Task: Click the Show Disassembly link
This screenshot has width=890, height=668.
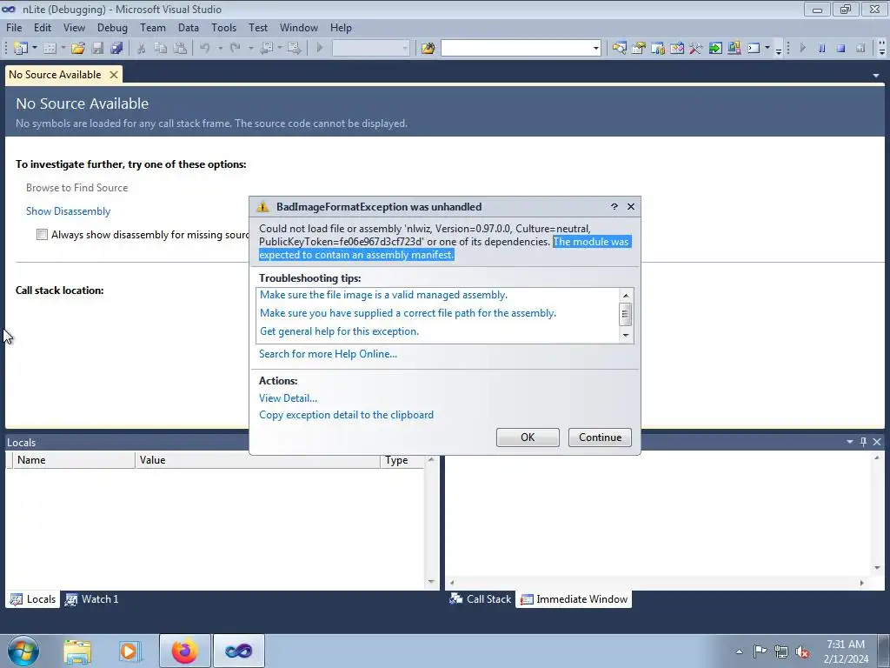Action: (68, 211)
